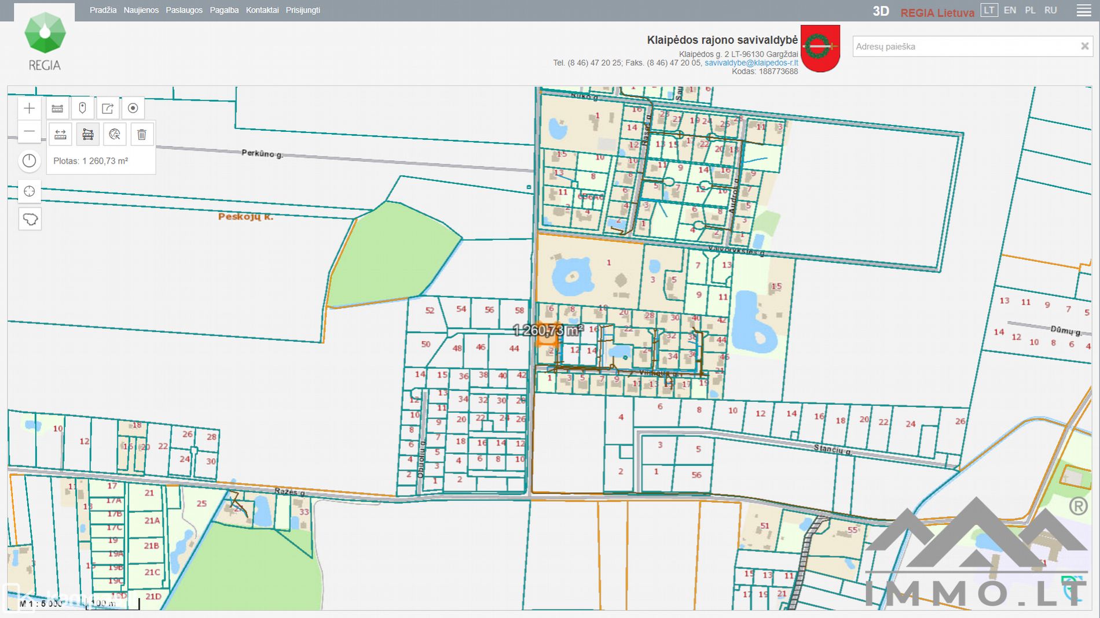Open the Paslaugos menu item
Image resolution: width=1100 pixels, height=618 pixels.
pyautogui.click(x=184, y=10)
